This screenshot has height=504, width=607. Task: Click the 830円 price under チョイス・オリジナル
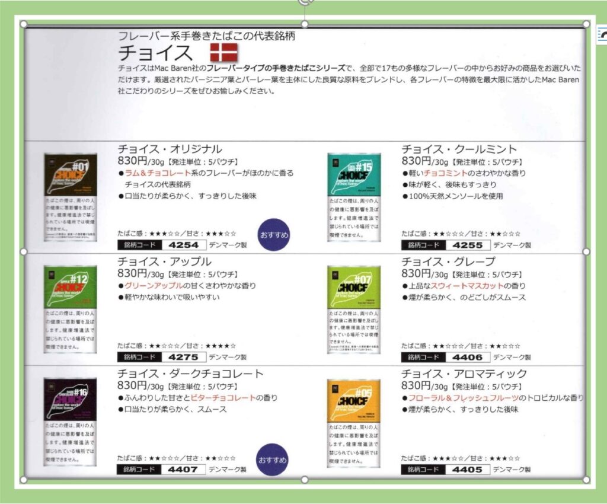coord(132,161)
